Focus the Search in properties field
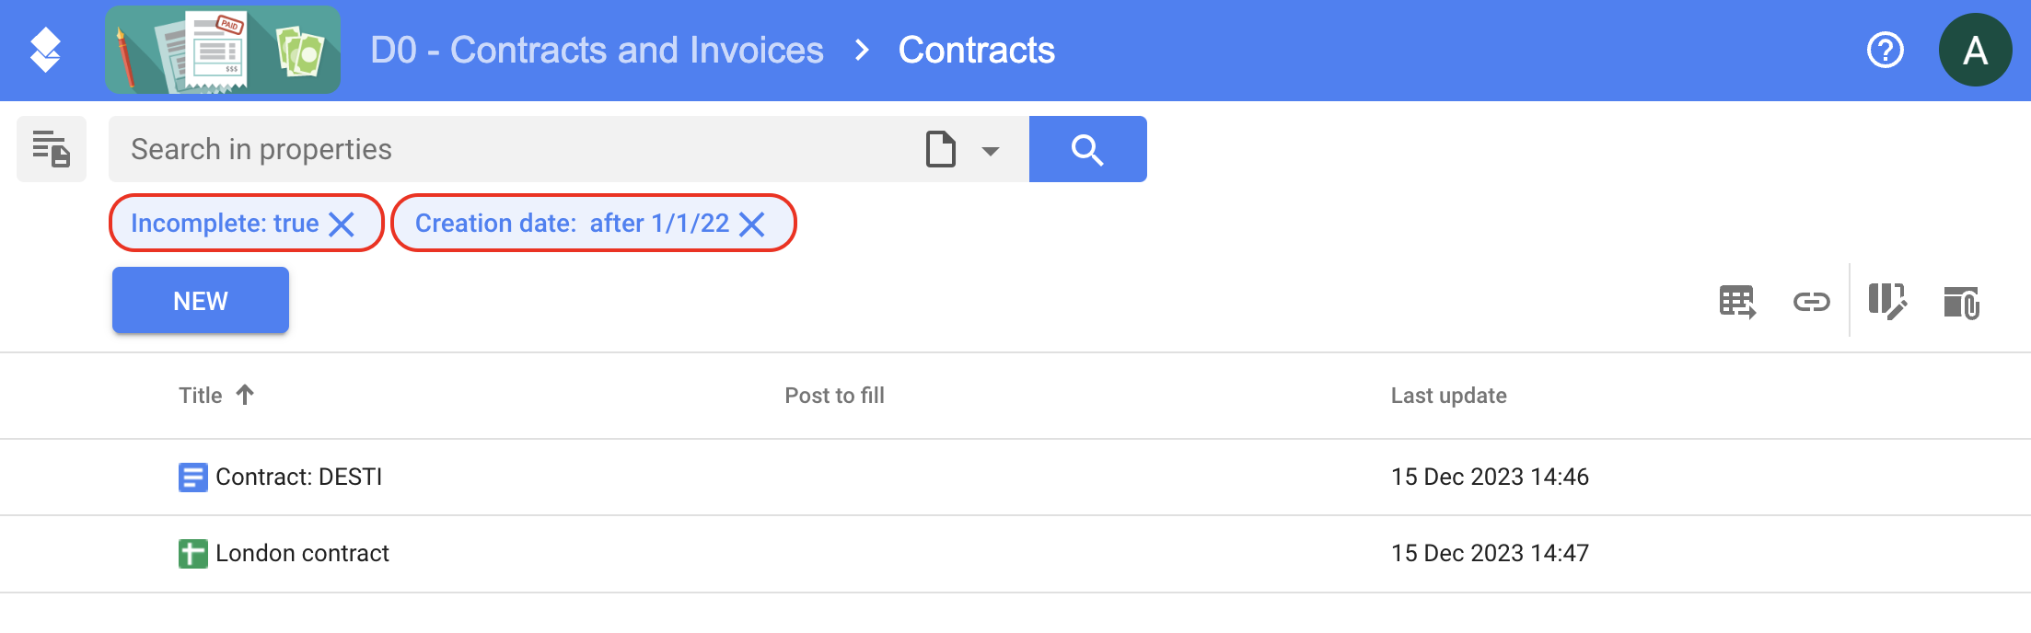 point(516,149)
